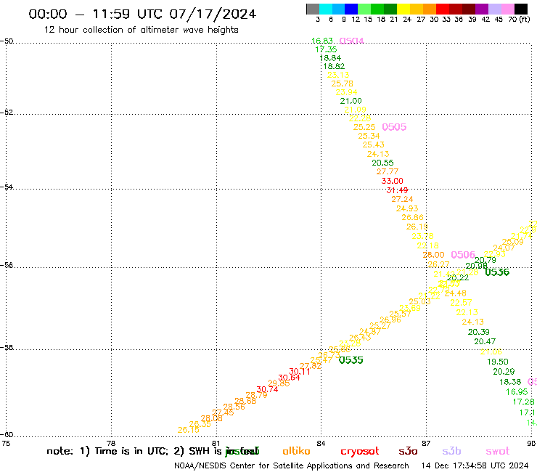Click the 87 longitude axis label

point(426,443)
